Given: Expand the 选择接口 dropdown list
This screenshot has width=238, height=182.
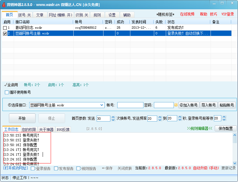Looking at the screenshot, I should point(101,105).
